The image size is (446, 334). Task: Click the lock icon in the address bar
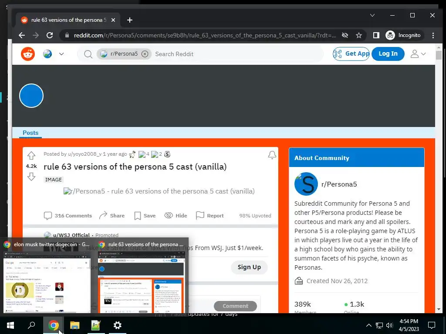click(67, 35)
